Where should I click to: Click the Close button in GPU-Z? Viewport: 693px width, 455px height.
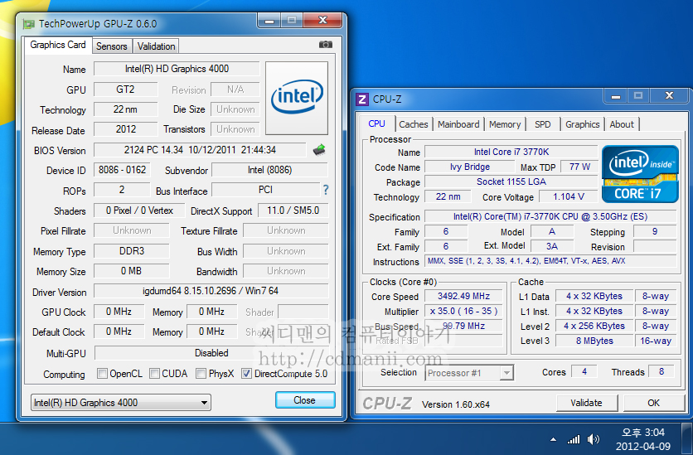click(305, 400)
